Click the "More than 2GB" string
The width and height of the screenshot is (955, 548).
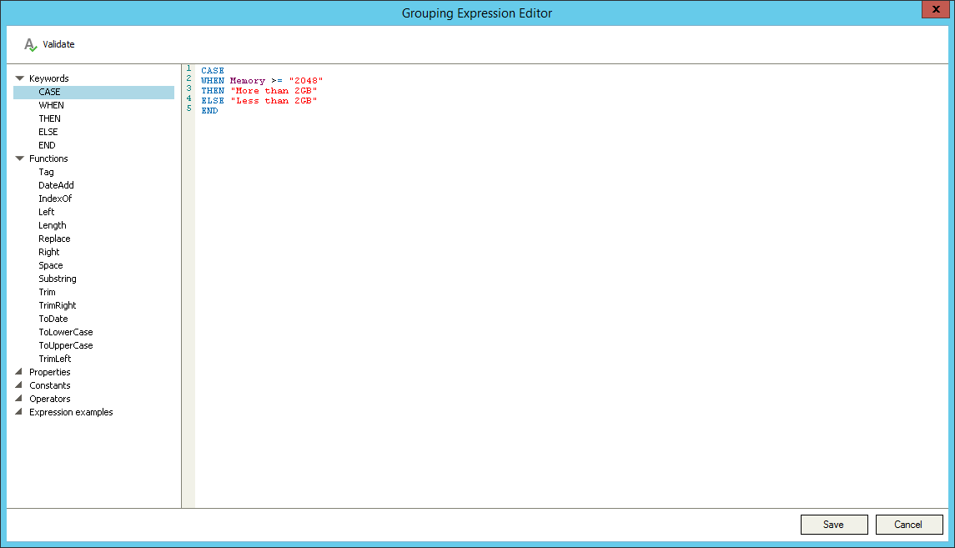point(274,91)
